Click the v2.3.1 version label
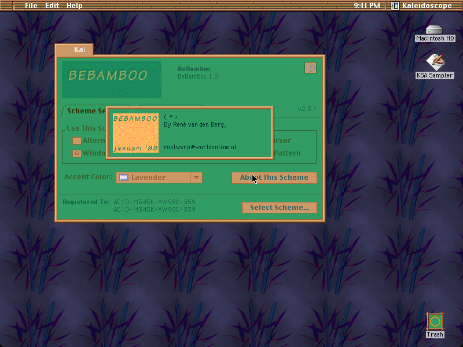 pos(307,109)
